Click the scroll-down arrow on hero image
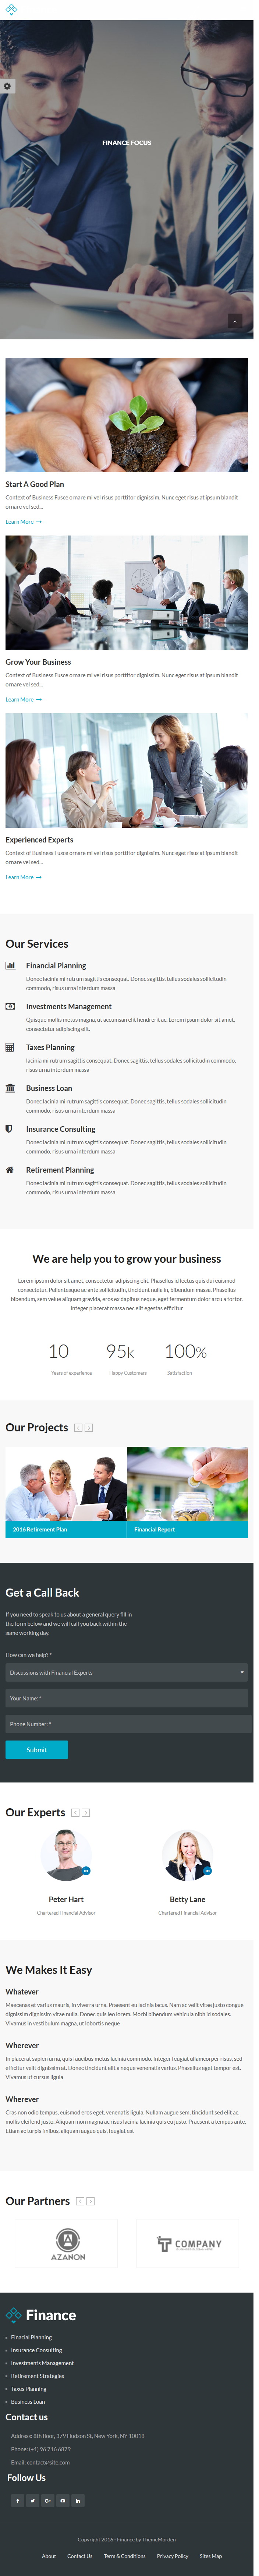259x2576 pixels. point(234,321)
